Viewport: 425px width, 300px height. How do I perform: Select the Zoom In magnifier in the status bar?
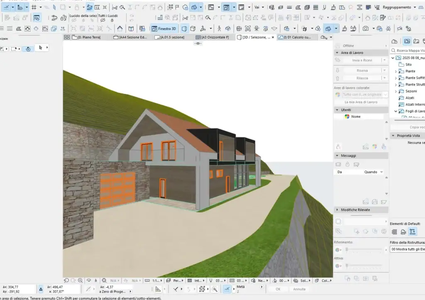[x=80, y=280]
